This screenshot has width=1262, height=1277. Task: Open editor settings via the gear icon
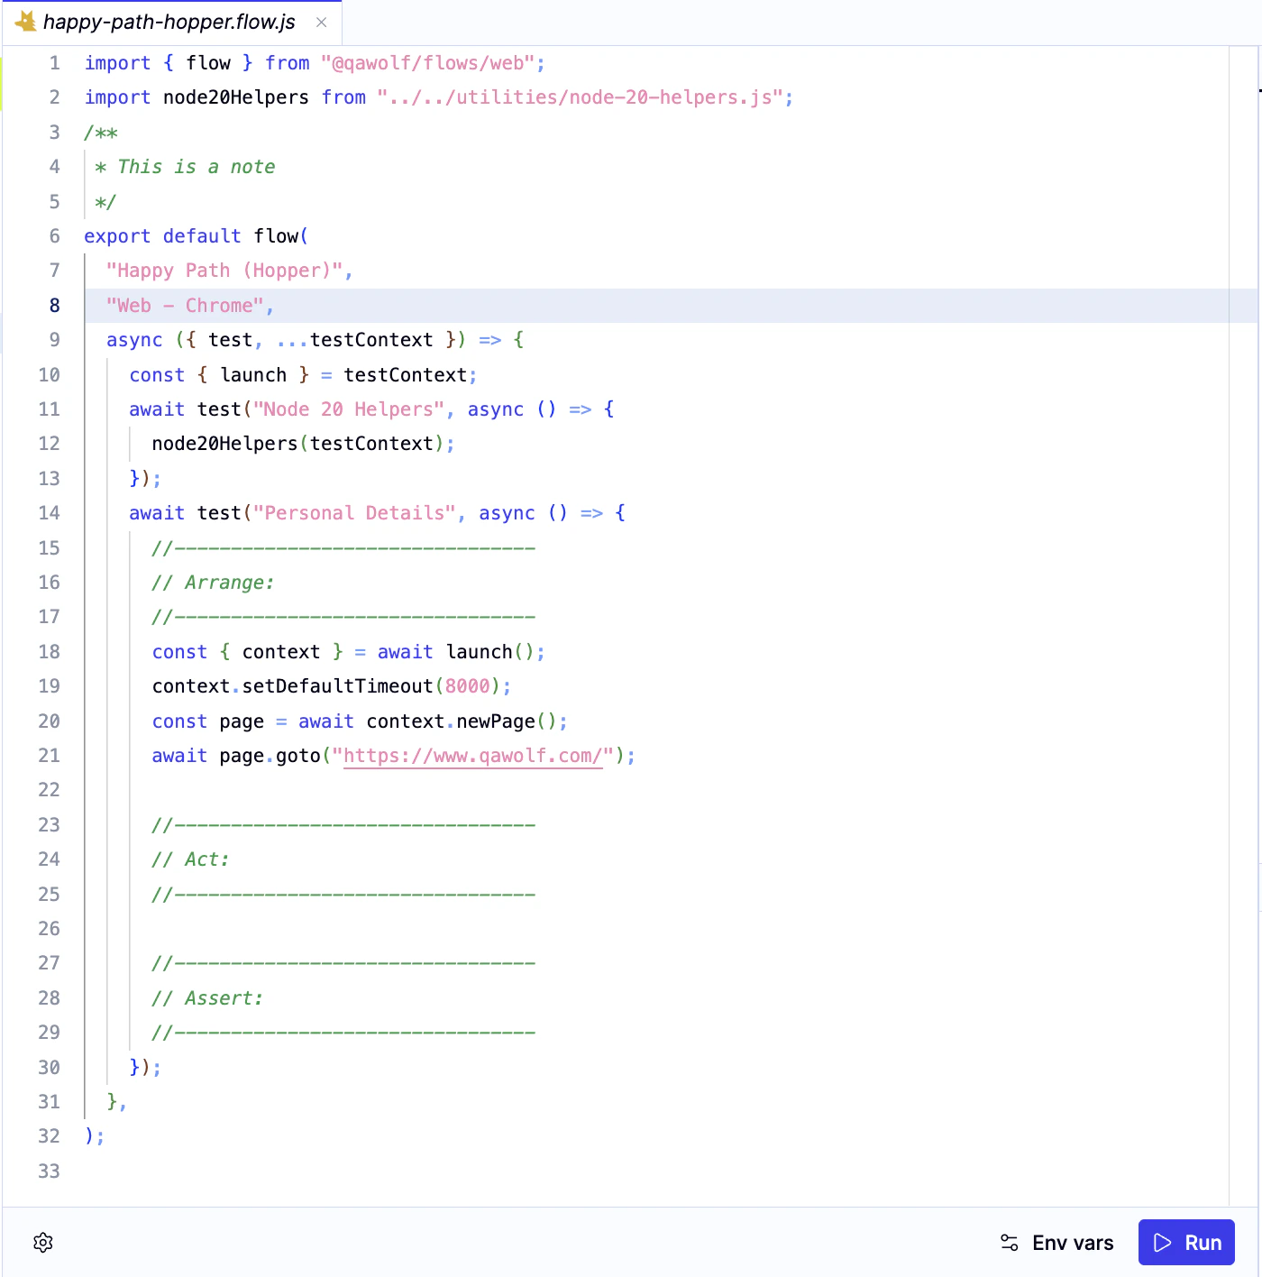(x=42, y=1243)
